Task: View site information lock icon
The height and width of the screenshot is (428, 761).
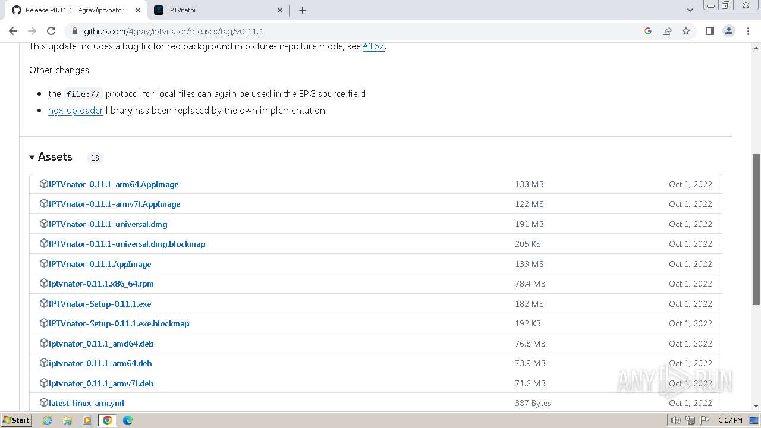Action: coord(74,31)
